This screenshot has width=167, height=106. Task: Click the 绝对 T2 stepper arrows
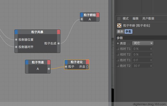[151, 66]
